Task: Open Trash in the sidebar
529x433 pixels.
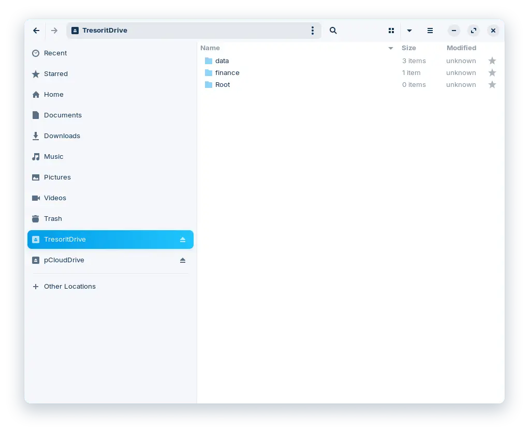Action: 110,219
